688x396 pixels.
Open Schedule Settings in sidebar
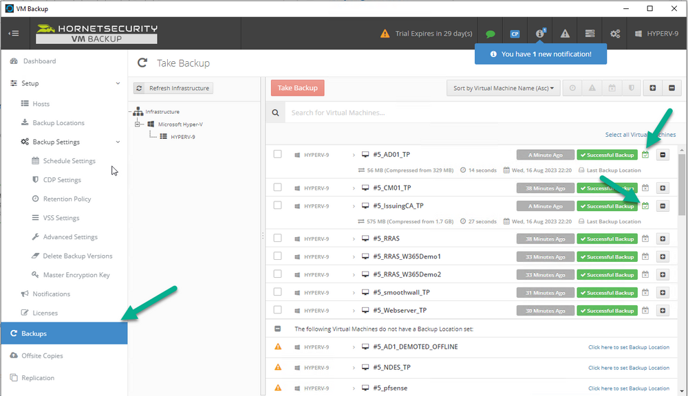(x=69, y=161)
